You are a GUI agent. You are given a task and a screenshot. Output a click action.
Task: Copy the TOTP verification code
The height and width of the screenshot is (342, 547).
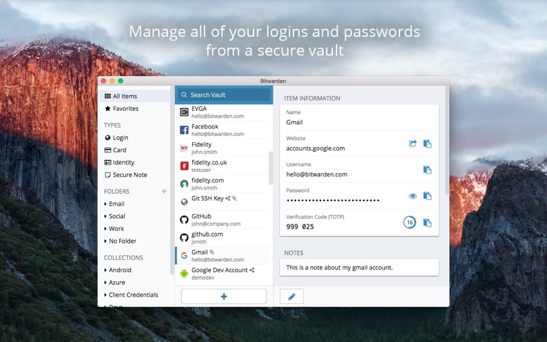pyautogui.click(x=427, y=222)
